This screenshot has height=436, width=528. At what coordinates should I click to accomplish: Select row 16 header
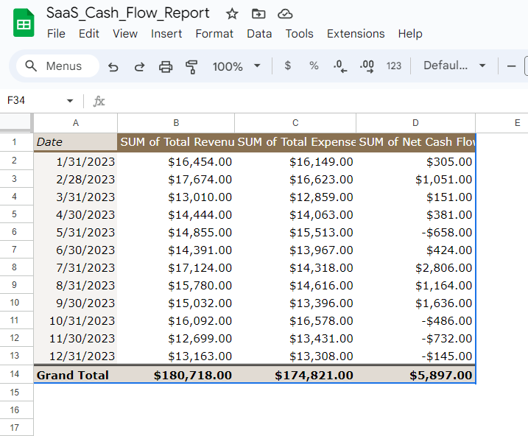click(16, 410)
